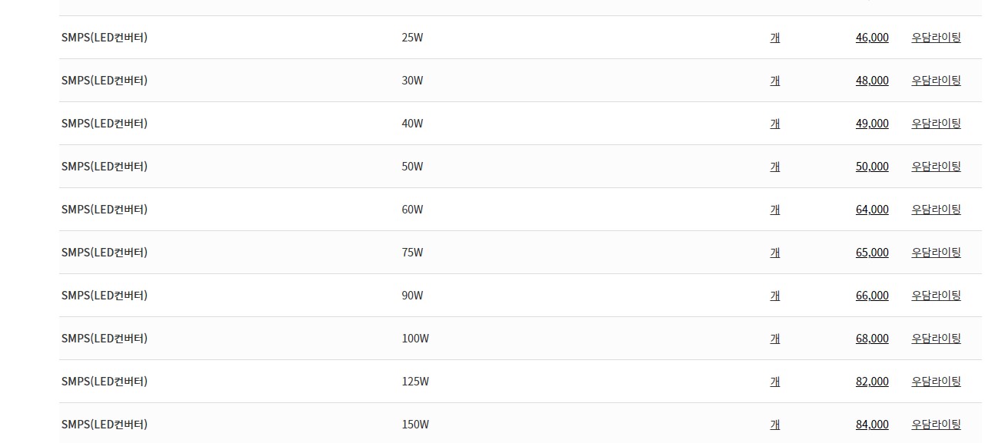Select the 49,000 price link

pyautogui.click(x=872, y=124)
